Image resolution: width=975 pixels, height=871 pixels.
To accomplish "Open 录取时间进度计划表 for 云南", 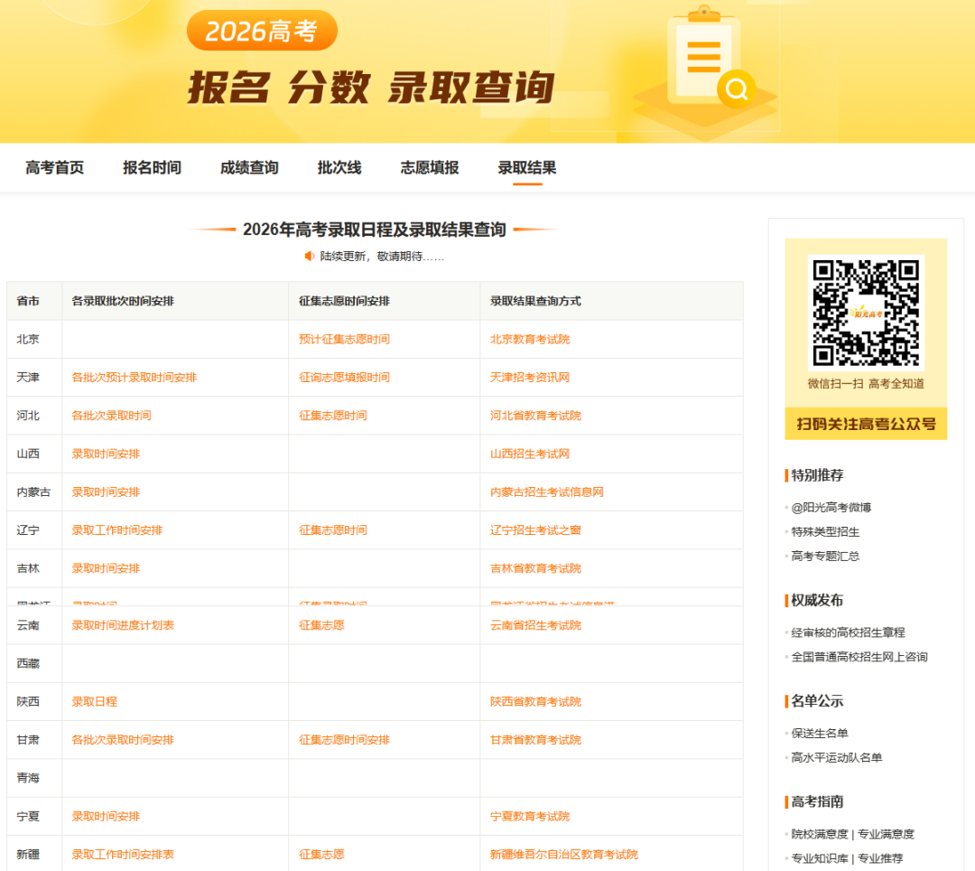I will point(123,625).
